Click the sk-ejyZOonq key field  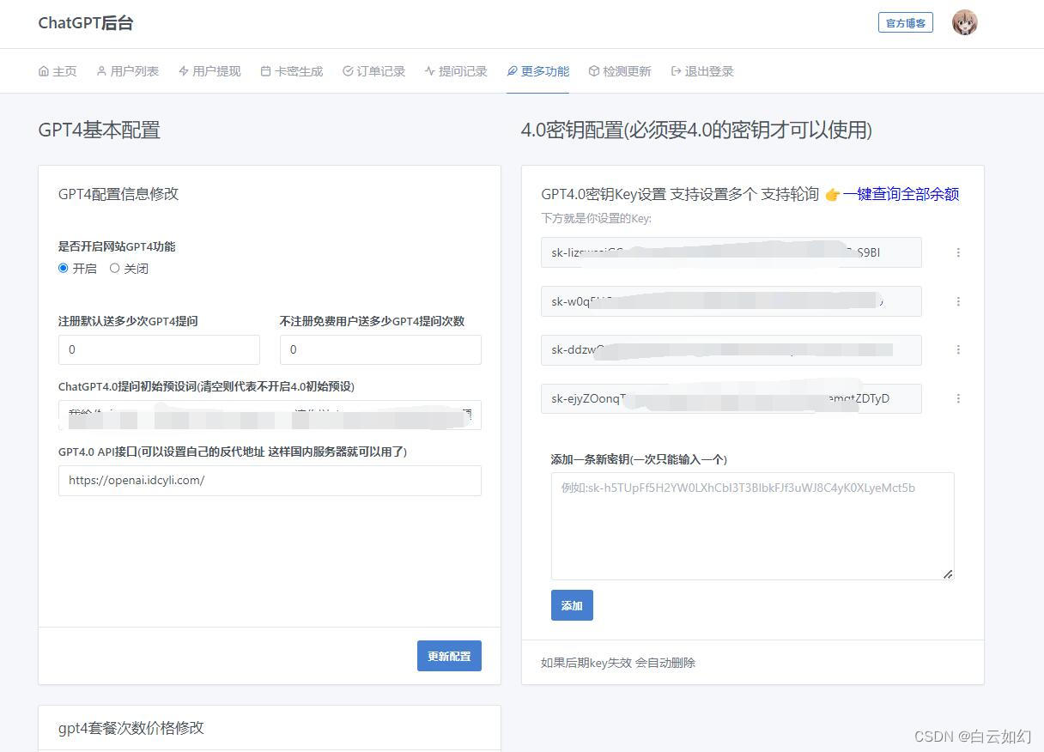731,398
